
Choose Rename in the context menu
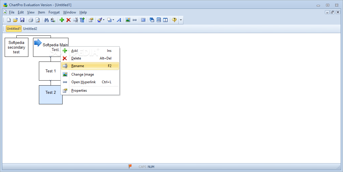90,66
